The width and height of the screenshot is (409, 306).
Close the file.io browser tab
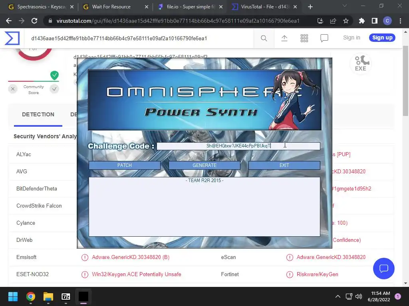(x=221, y=7)
